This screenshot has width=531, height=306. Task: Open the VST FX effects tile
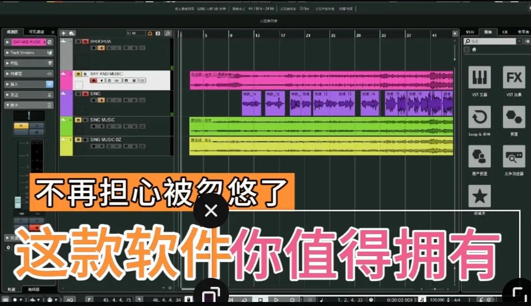(x=514, y=77)
